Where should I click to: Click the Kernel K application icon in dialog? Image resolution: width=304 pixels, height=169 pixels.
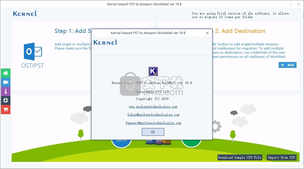click(153, 71)
